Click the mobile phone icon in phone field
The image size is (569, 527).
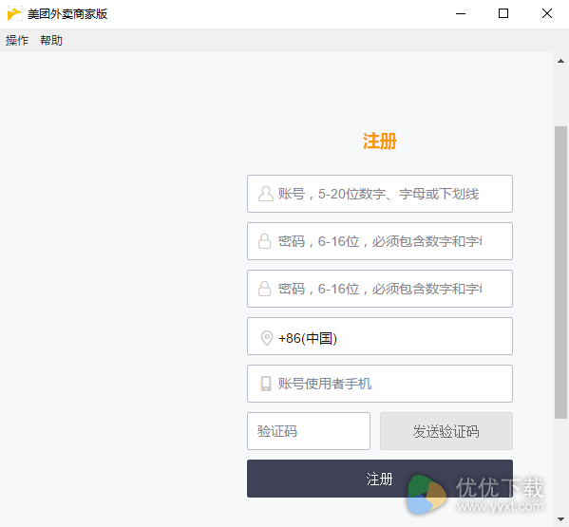pyautogui.click(x=266, y=384)
